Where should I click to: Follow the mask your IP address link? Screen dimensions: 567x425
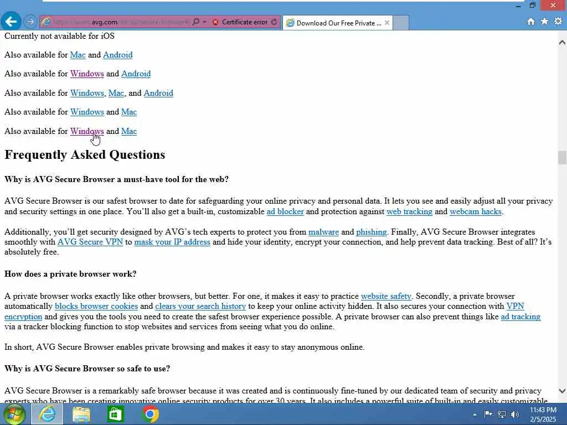tap(172, 242)
